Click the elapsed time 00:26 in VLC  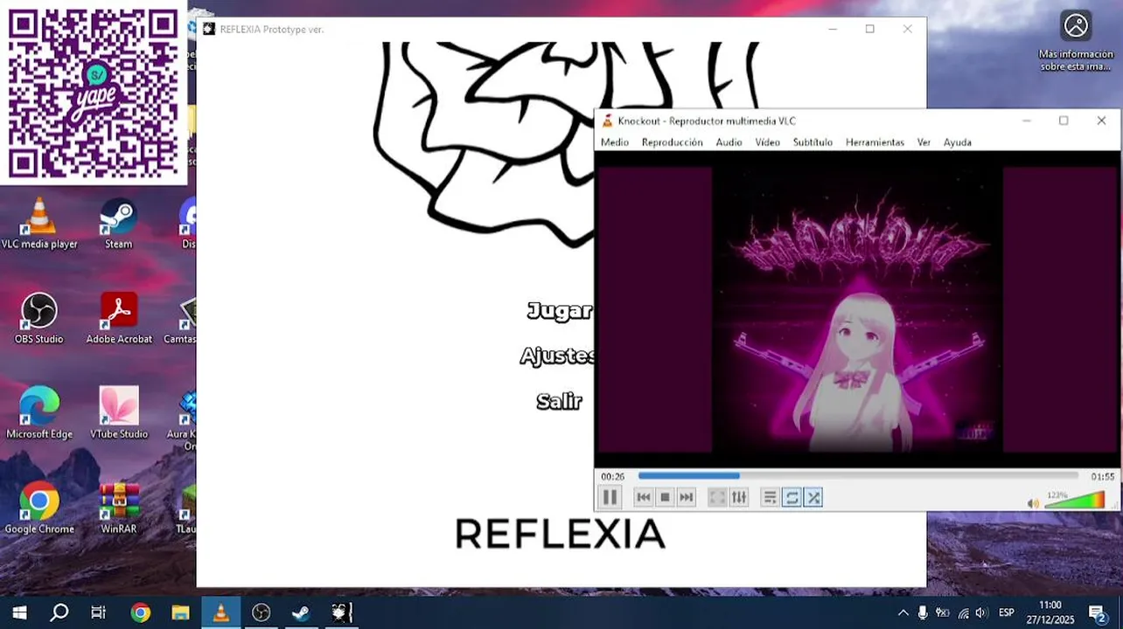point(612,477)
